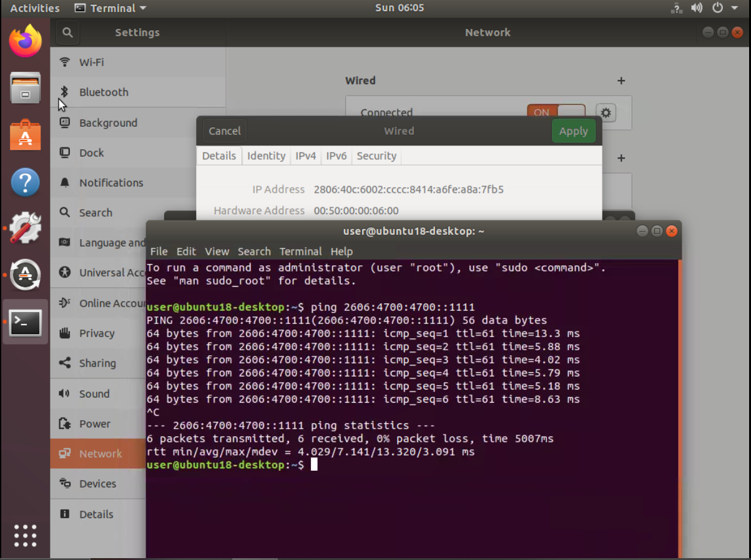Cancel the Wired settings dialog
Viewport: 751px width, 560px height.
click(223, 130)
